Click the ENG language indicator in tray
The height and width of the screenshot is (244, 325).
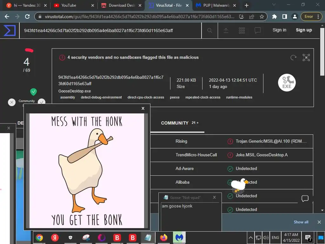[x=275, y=238]
